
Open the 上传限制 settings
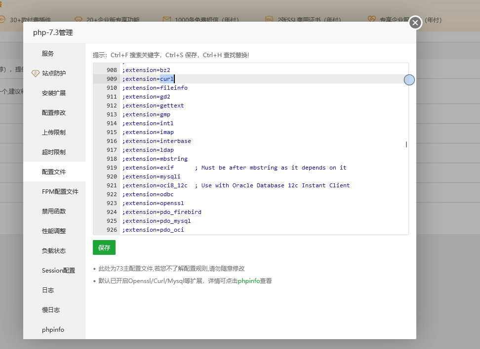click(53, 132)
